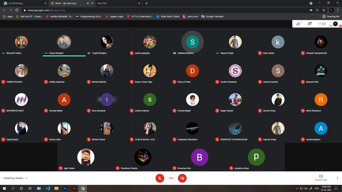The width and height of the screenshot is (342, 192).
Task: Open Visual Studio Code from the taskbar
Action: 48,188
